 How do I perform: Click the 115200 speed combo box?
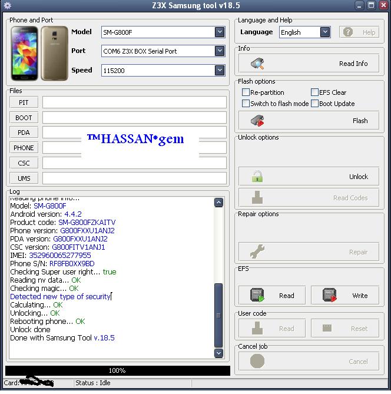pos(163,70)
